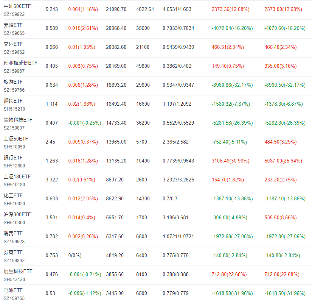
Task: Click change -0.001(-0.25%) for 生物科技ETF
Action: tap(85, 123)
